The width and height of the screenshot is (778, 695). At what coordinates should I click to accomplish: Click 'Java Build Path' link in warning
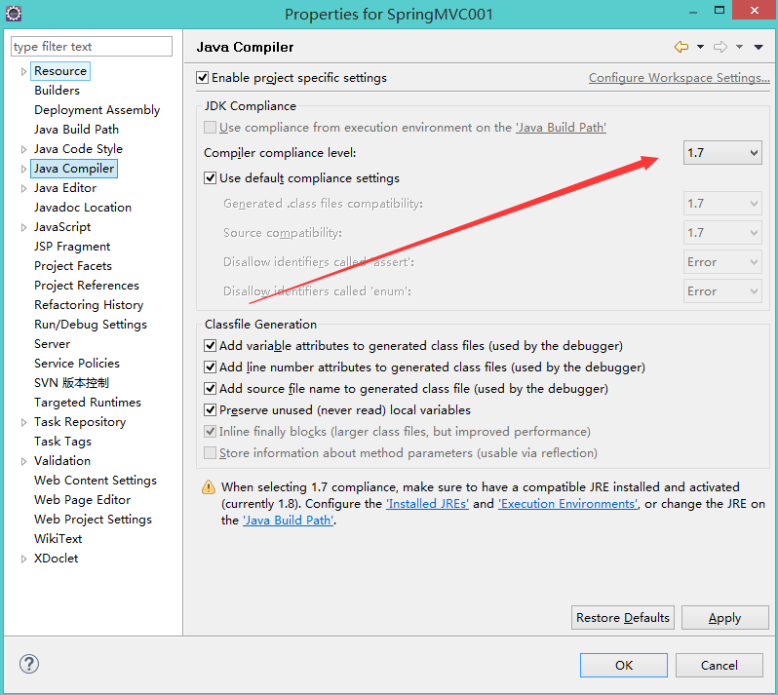coord(289,521)
